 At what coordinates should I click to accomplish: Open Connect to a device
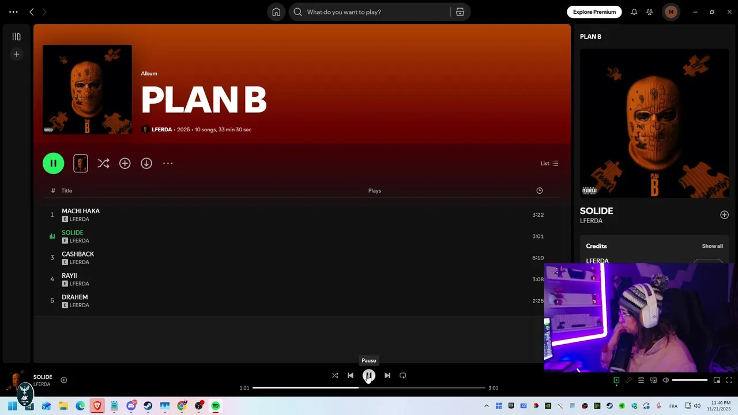pos(653,380)
